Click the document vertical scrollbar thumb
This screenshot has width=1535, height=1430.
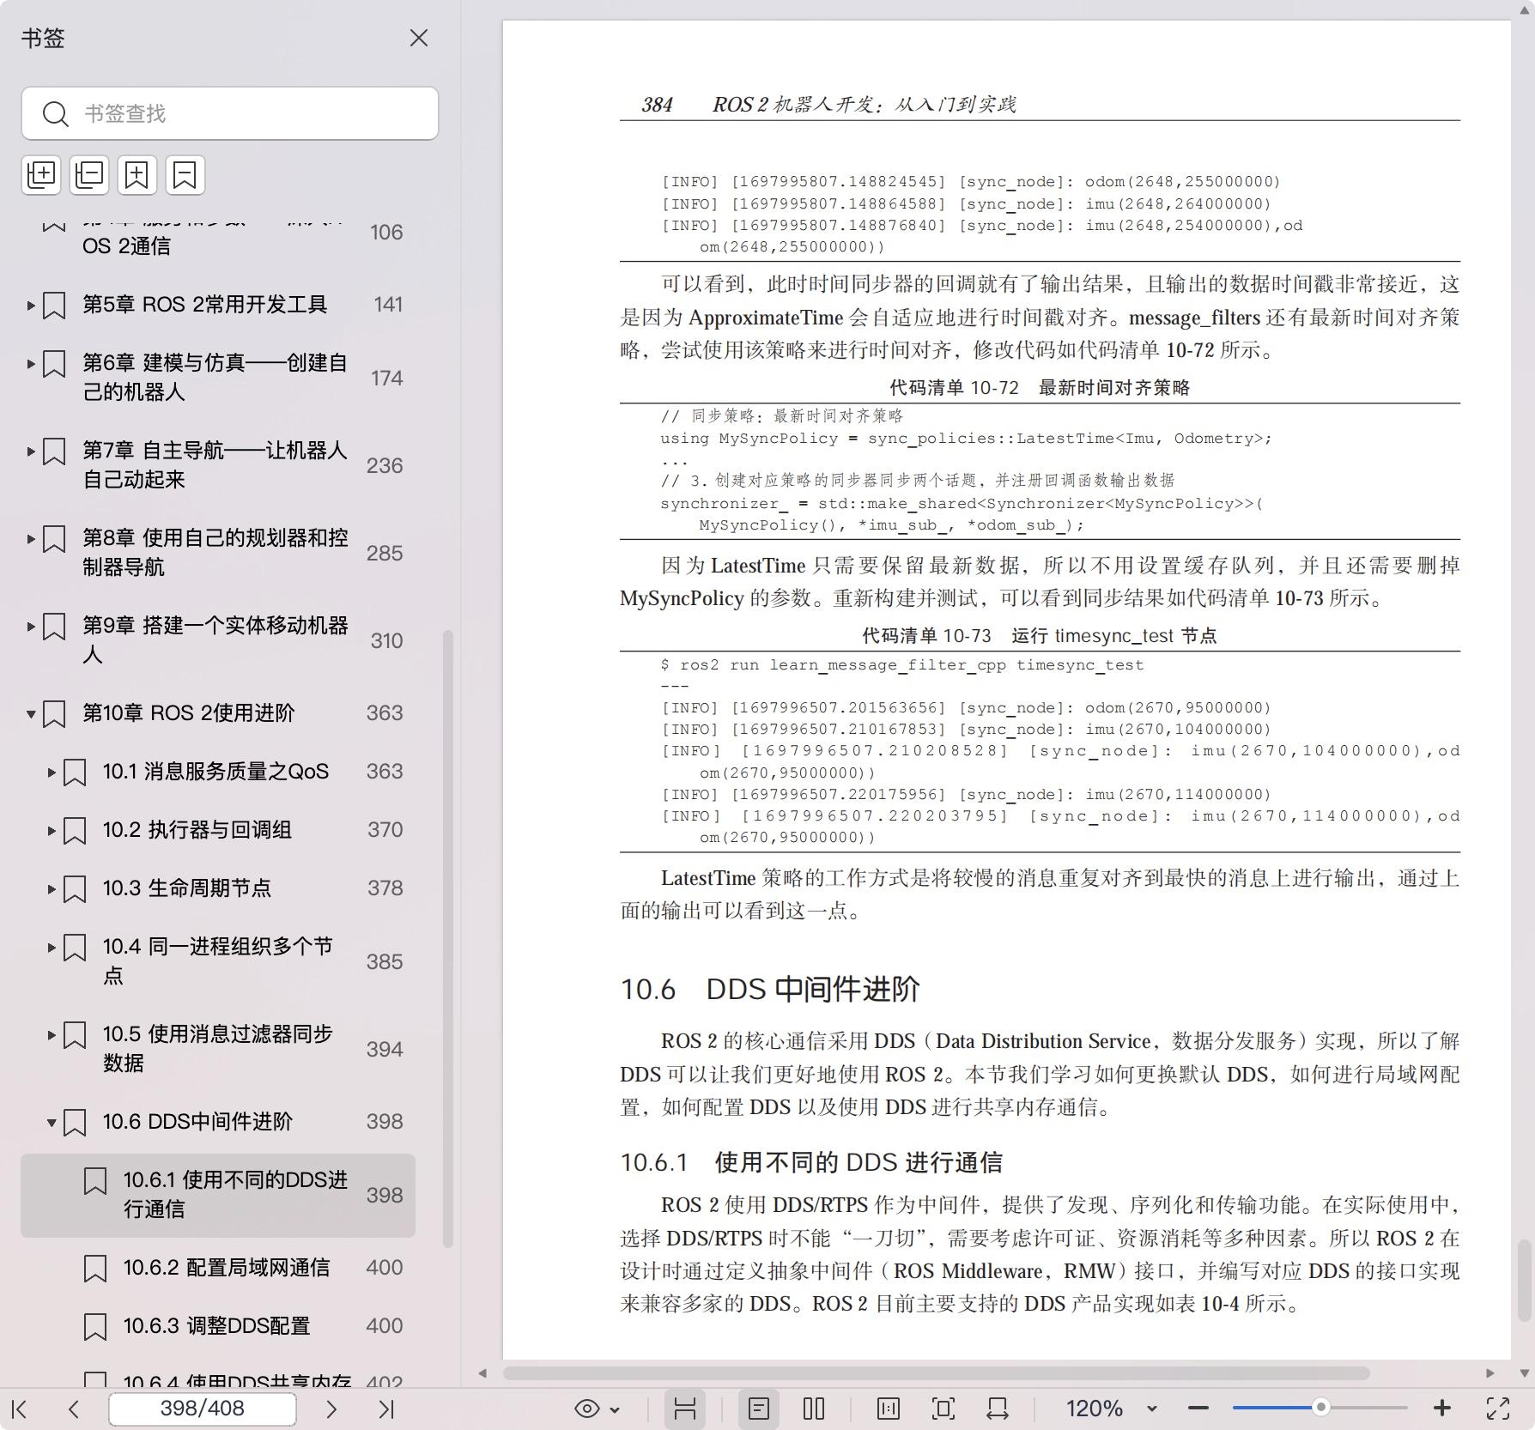tap(1524, 1280)
